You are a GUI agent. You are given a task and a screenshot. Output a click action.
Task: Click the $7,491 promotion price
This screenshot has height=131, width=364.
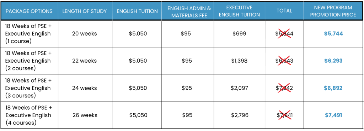tap(333, 115)
